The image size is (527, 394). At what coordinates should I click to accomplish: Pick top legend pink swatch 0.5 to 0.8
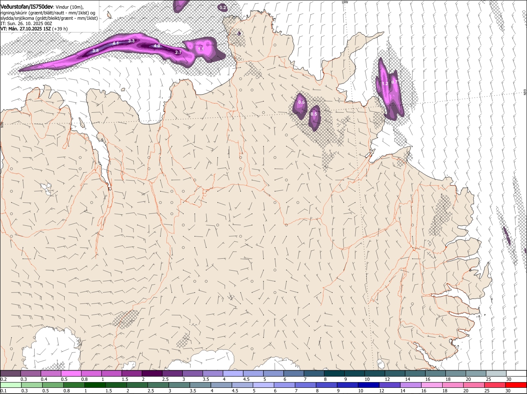pyautogui.click(x=71, y=373)
